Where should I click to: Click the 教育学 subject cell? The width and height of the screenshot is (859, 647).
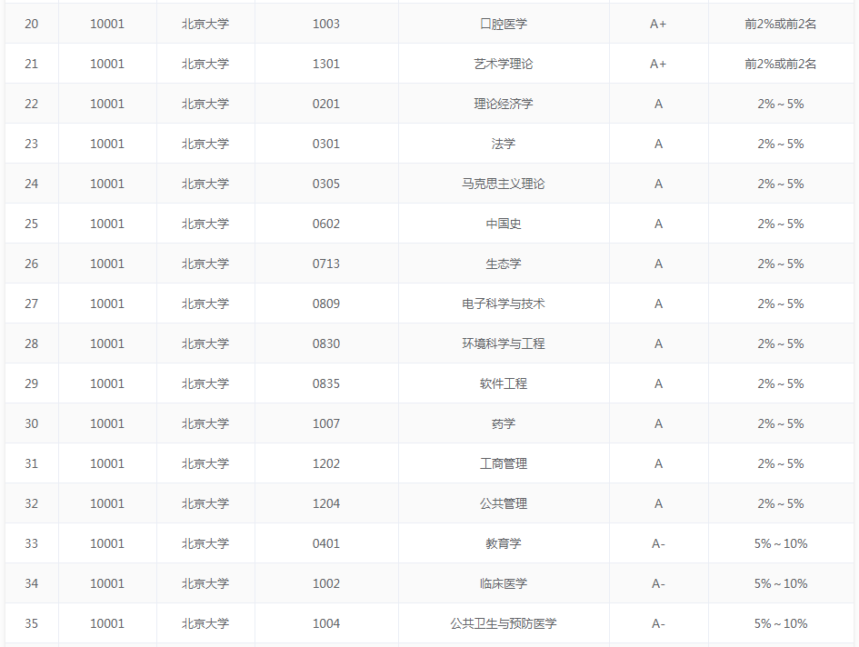pyautogui.click(x=504, y=544)
